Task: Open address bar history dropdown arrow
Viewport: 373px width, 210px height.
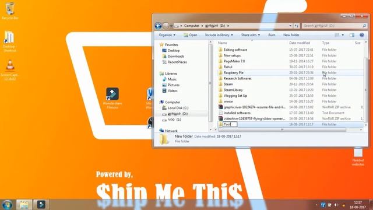Action: pyautogui.click(x=290, y=26)
